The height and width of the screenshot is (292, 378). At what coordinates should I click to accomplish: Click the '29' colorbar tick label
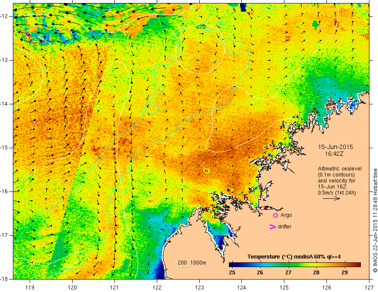[345, 273]
